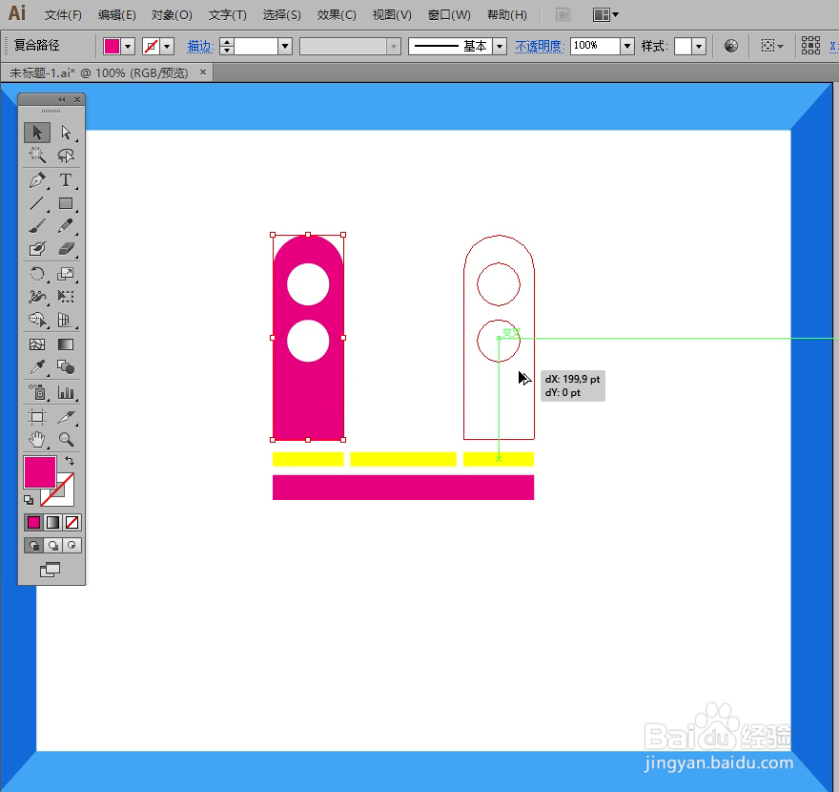Open the 文件(F) menu
Image resolution: width=839 pixels, height=792 pixels.
coord(63,15)
